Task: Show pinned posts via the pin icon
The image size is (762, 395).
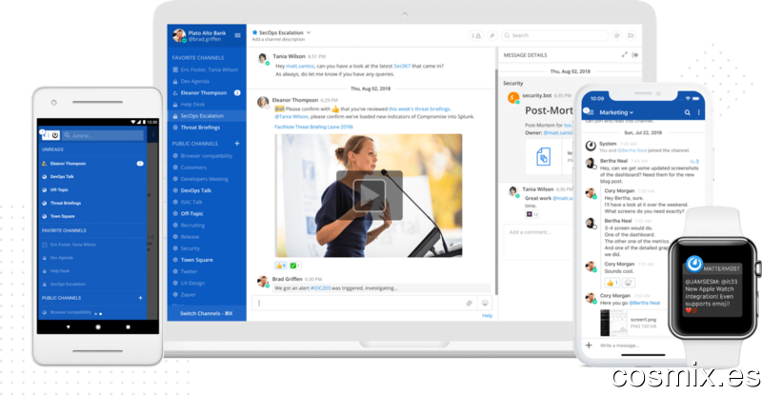Action: 492,35
